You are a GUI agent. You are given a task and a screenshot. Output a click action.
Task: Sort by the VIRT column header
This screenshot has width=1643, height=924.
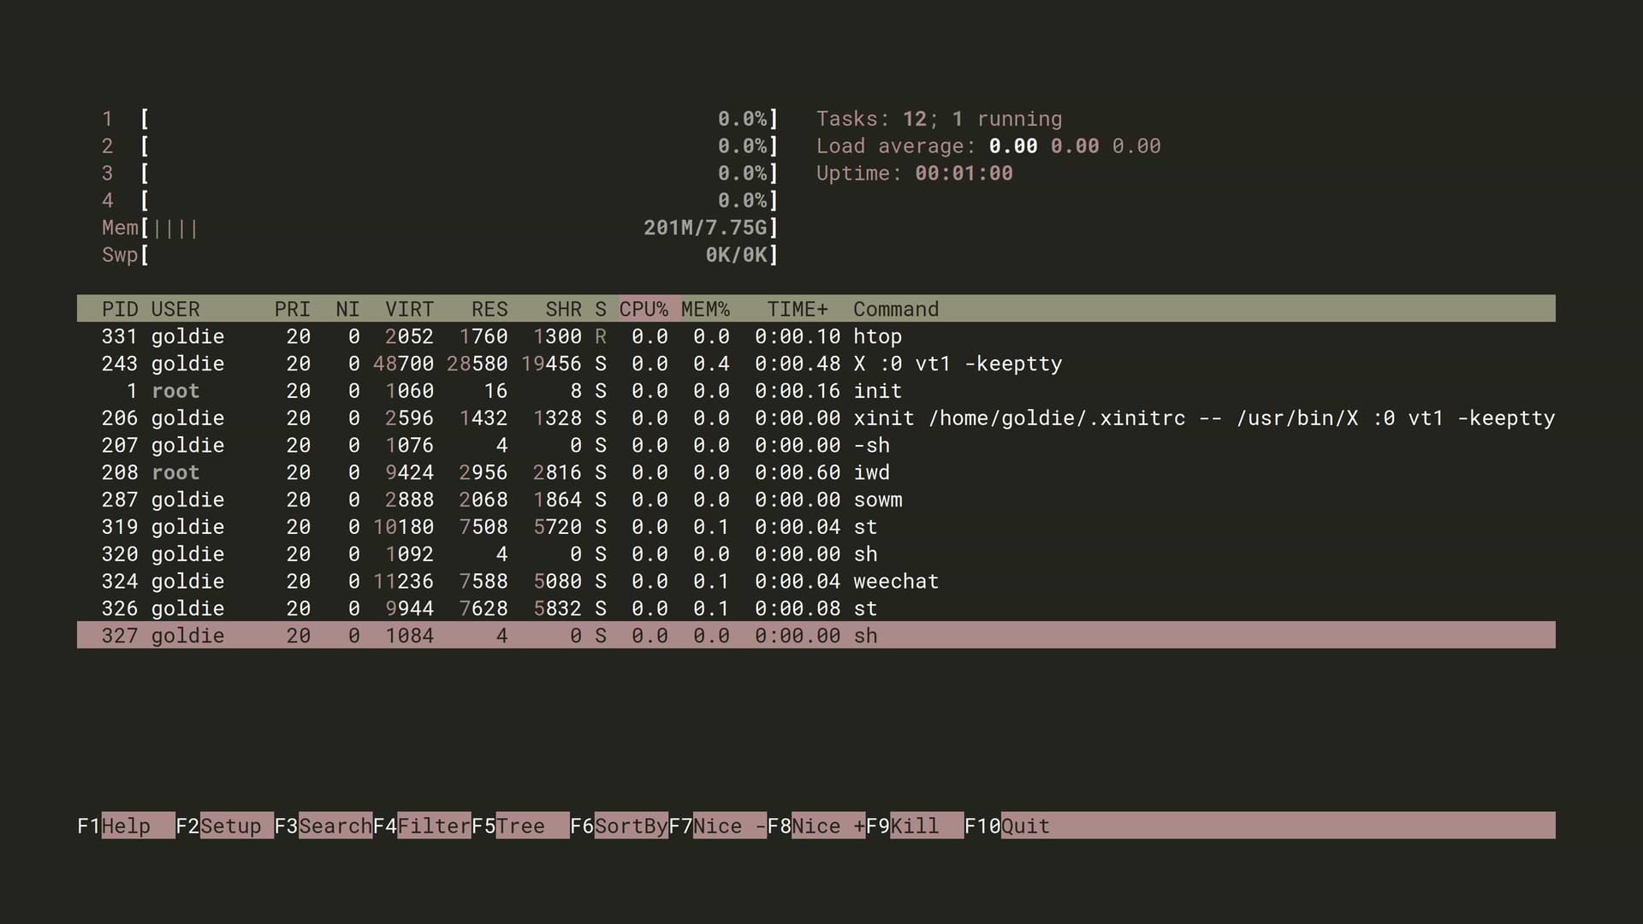tap(409, 309)
